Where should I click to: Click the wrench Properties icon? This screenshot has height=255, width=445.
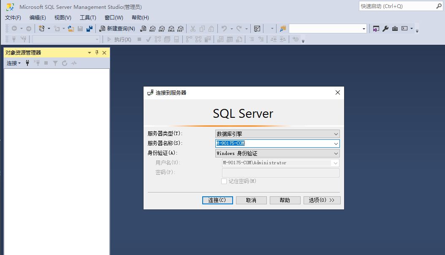(385, 28)
